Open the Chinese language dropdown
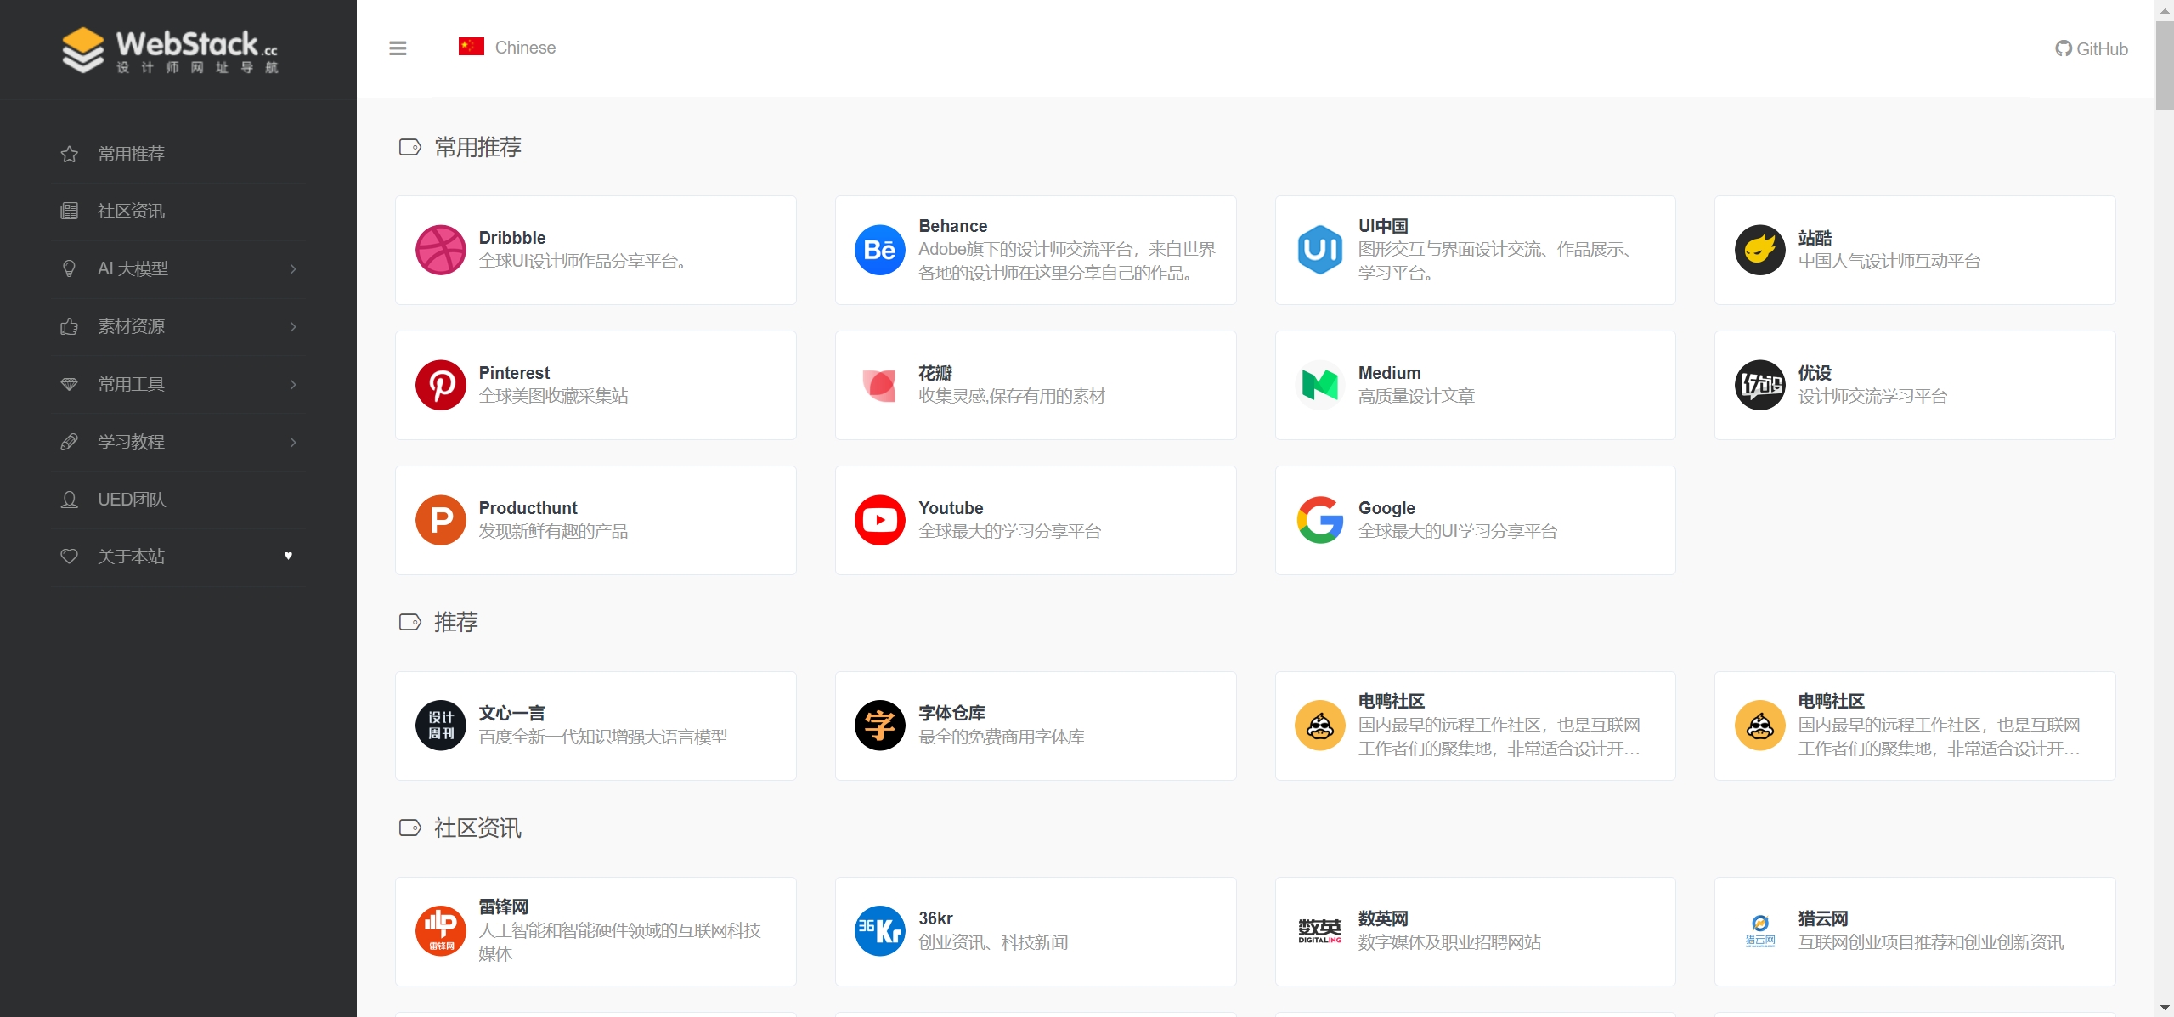Screen dimensions: 2174x1017 point(507,48)
